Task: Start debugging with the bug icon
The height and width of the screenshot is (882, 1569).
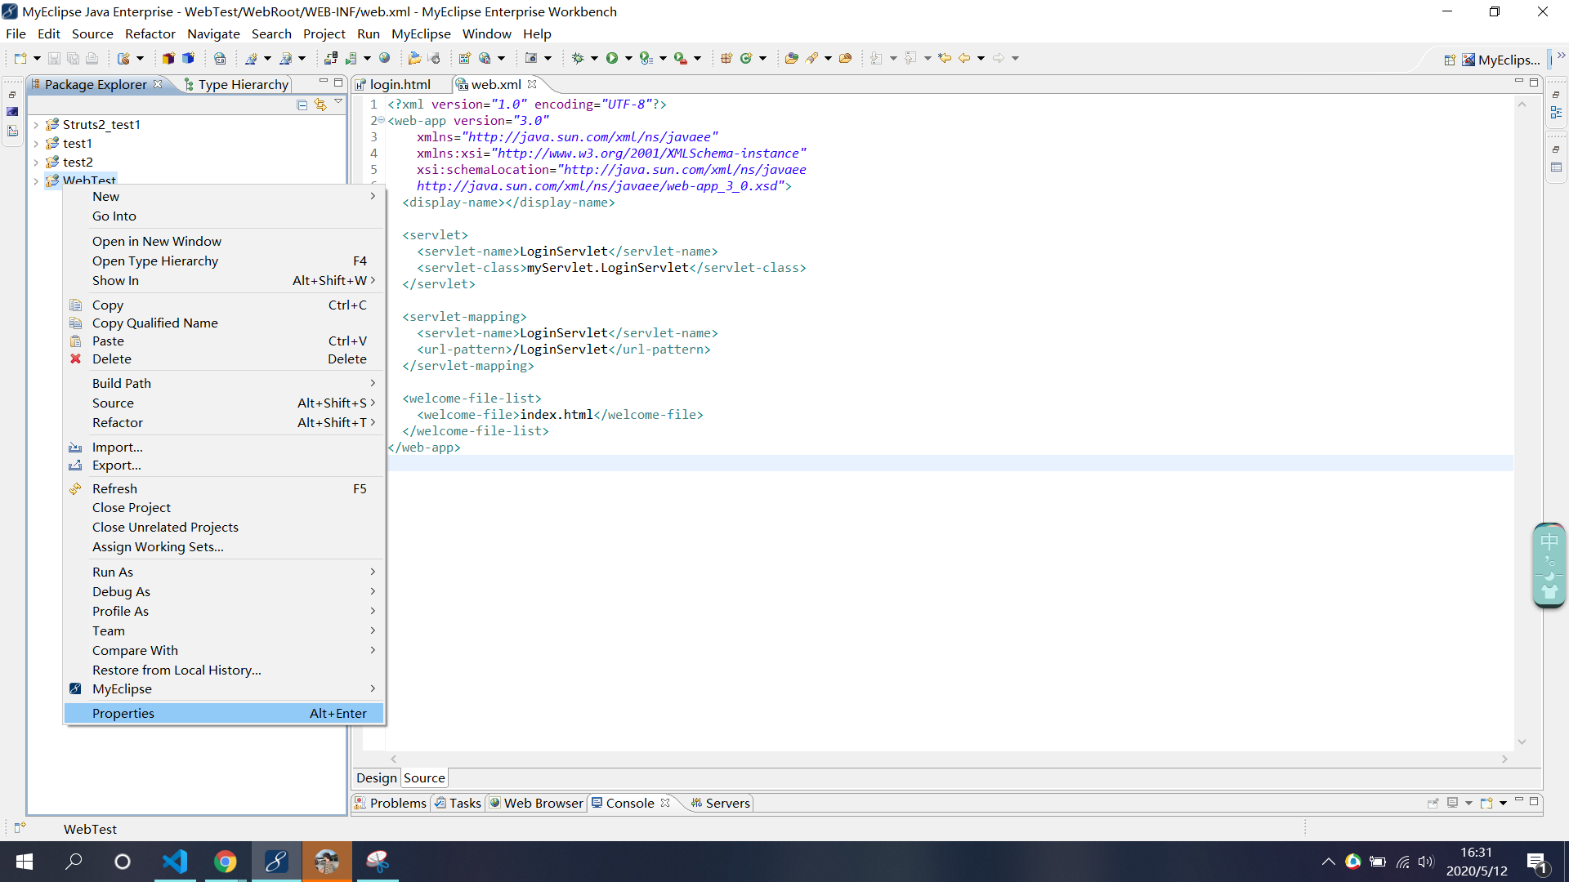Action: click(578, 58)
